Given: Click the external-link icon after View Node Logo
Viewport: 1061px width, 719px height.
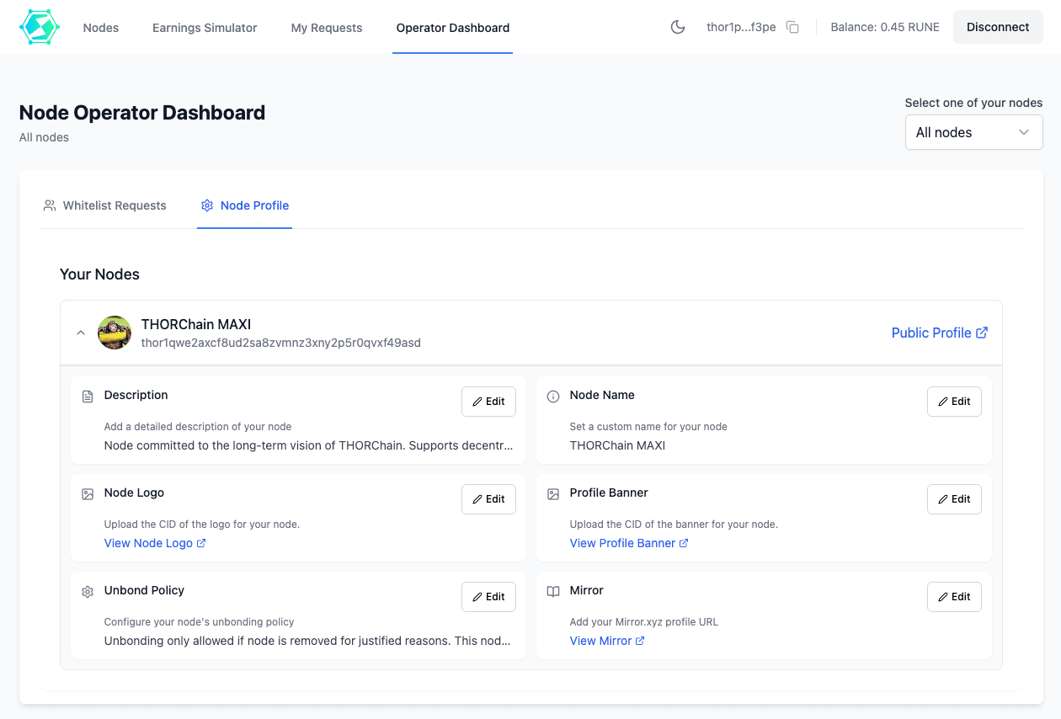Looking at the screenshot, I should [x=201, y=543].
